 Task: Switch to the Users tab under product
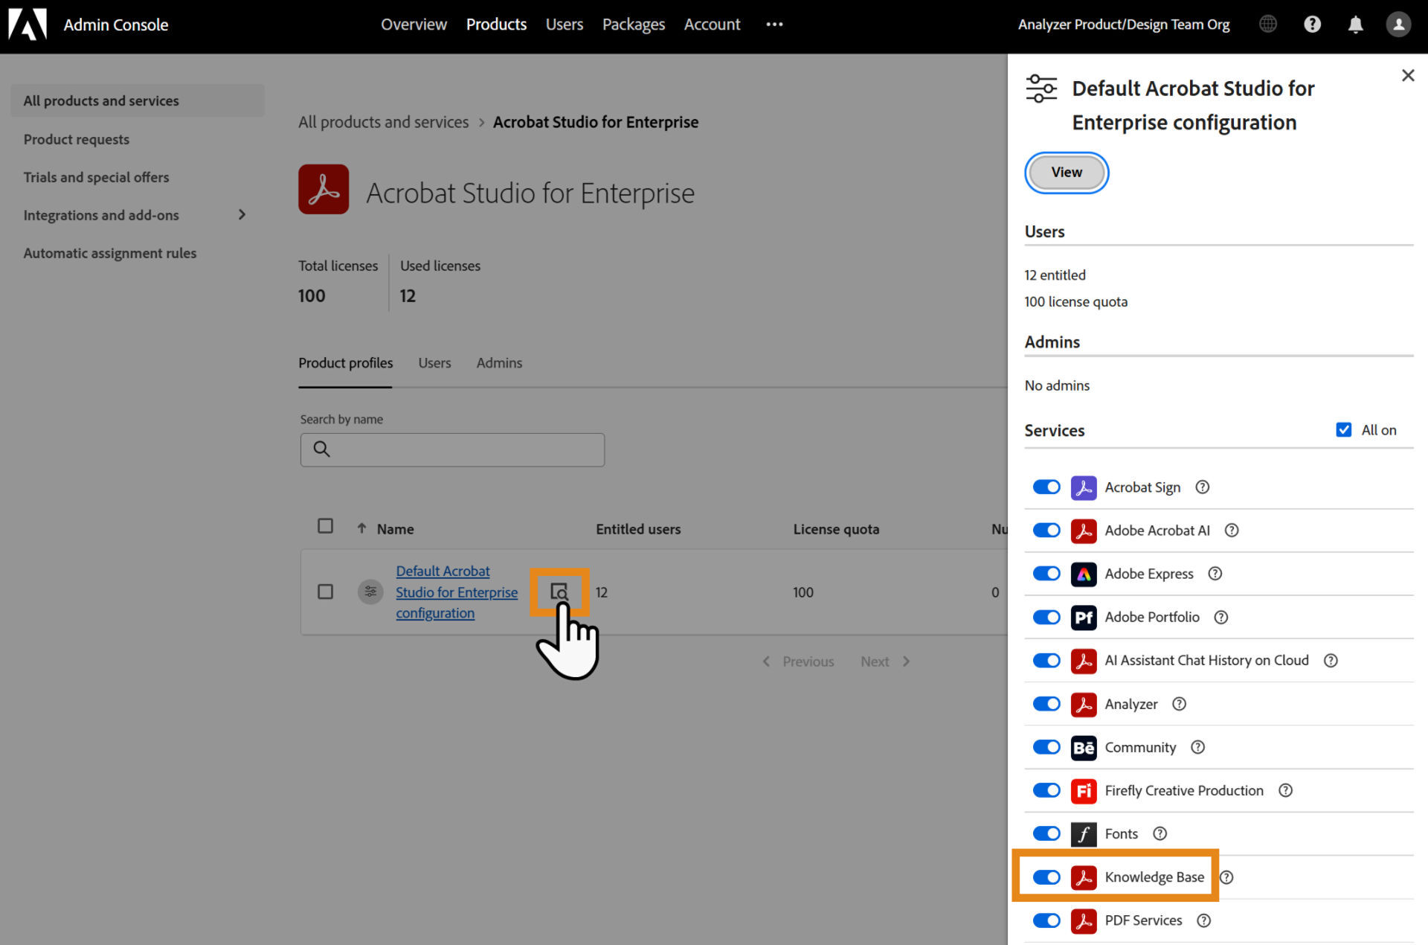click(x=434, y=363)
